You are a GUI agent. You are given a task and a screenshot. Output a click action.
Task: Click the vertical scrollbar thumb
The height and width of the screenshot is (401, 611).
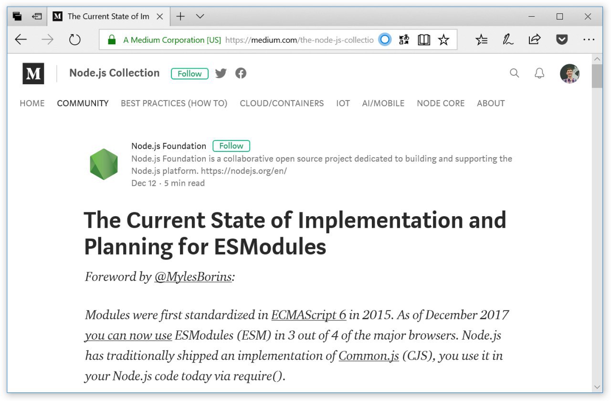597,76
